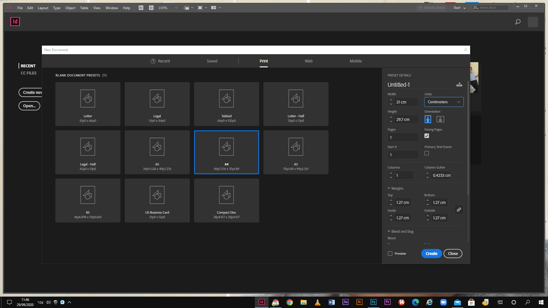
Task: Open Bridge from the Br toolbar icon
Action: [x=141, y=8]
